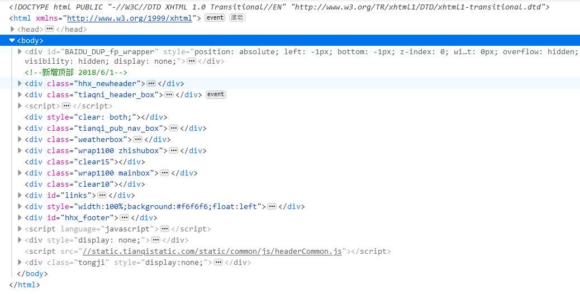Expand the wrap1100 mainbox div
The width and height of the screenshot is (580, 294).
click(x=20, y=173)
